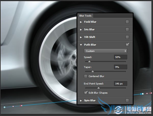Screen dimensions: 153x116
Task: Enable the Centered Blur option
Action: (x=86, y=76)
